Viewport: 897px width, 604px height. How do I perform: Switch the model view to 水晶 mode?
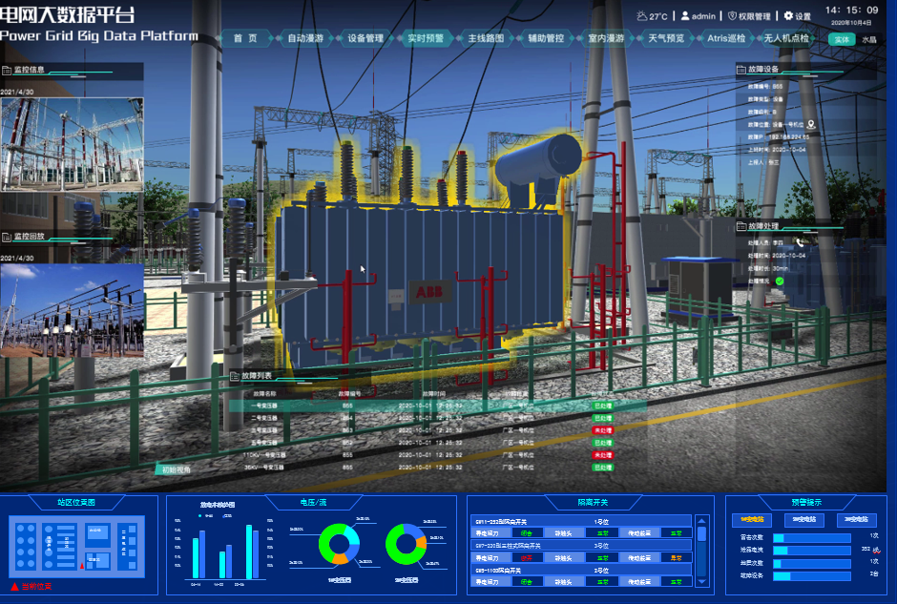click(868, 39)
